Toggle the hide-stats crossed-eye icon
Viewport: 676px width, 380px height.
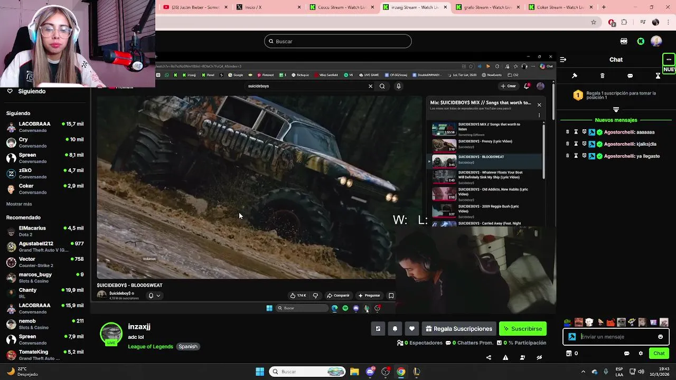539,358
